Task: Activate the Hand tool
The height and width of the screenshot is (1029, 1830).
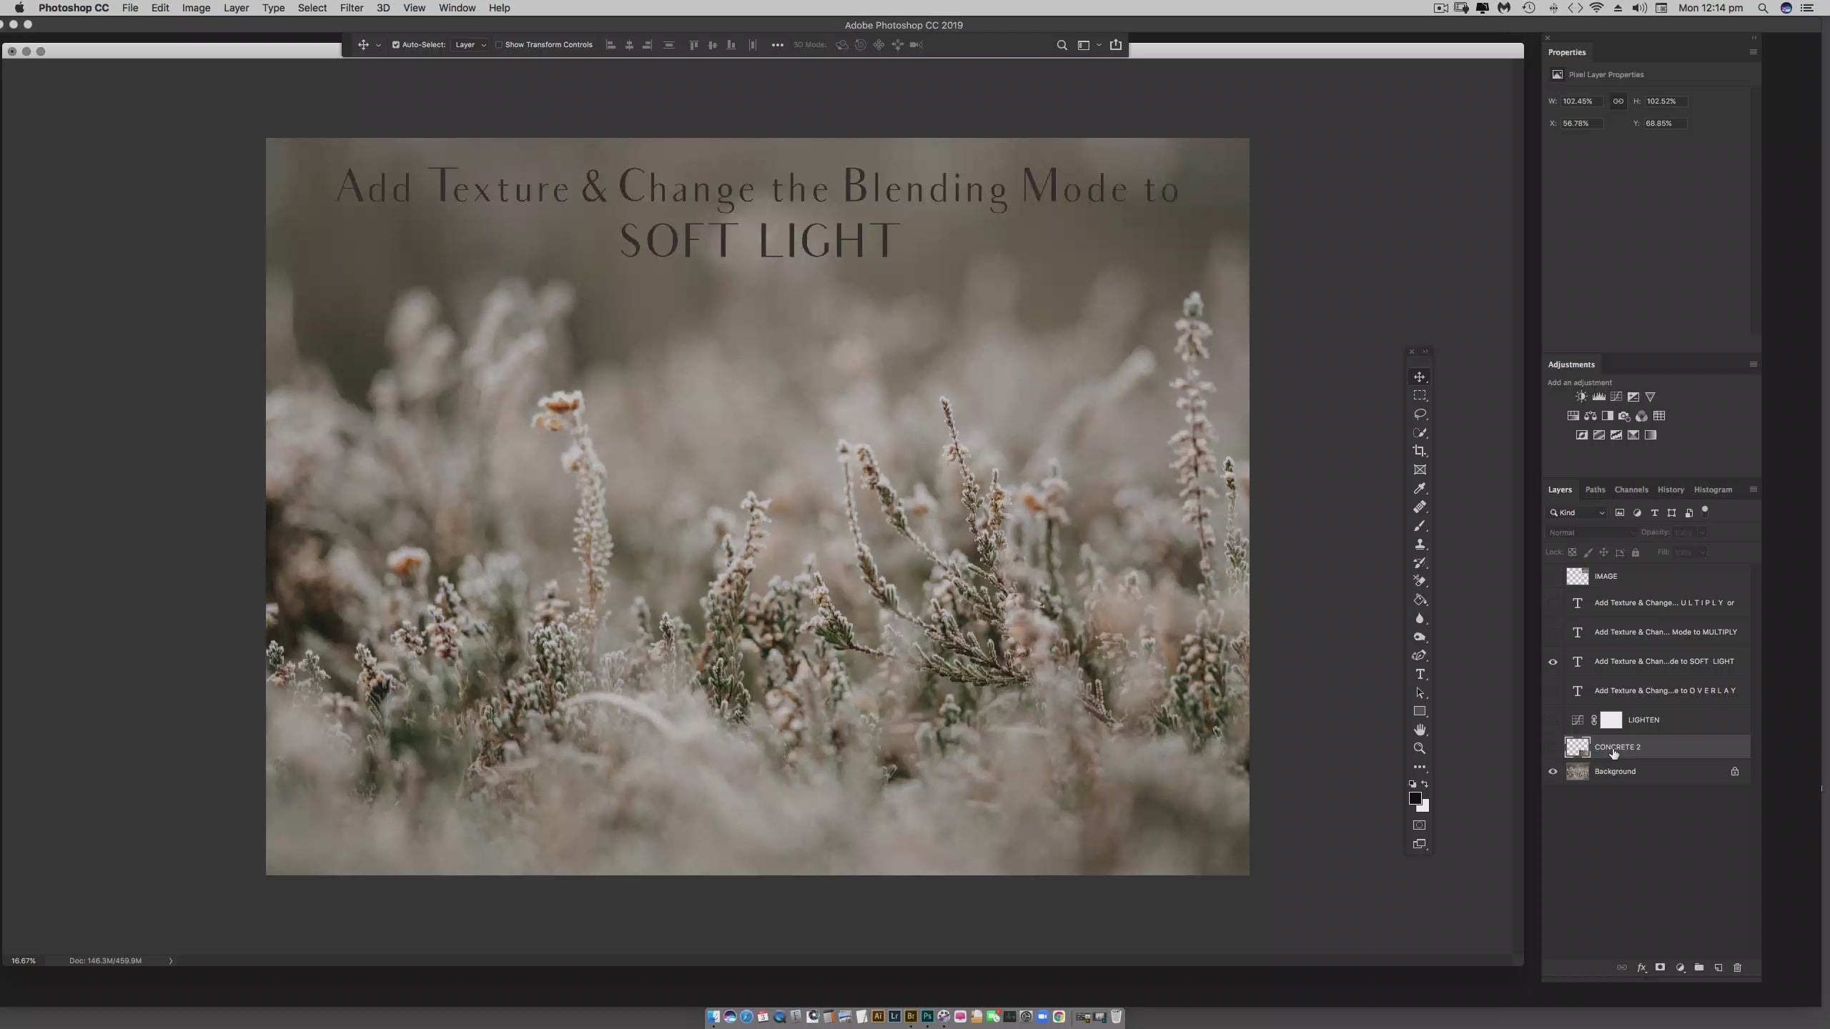Action: [1420, 730]
